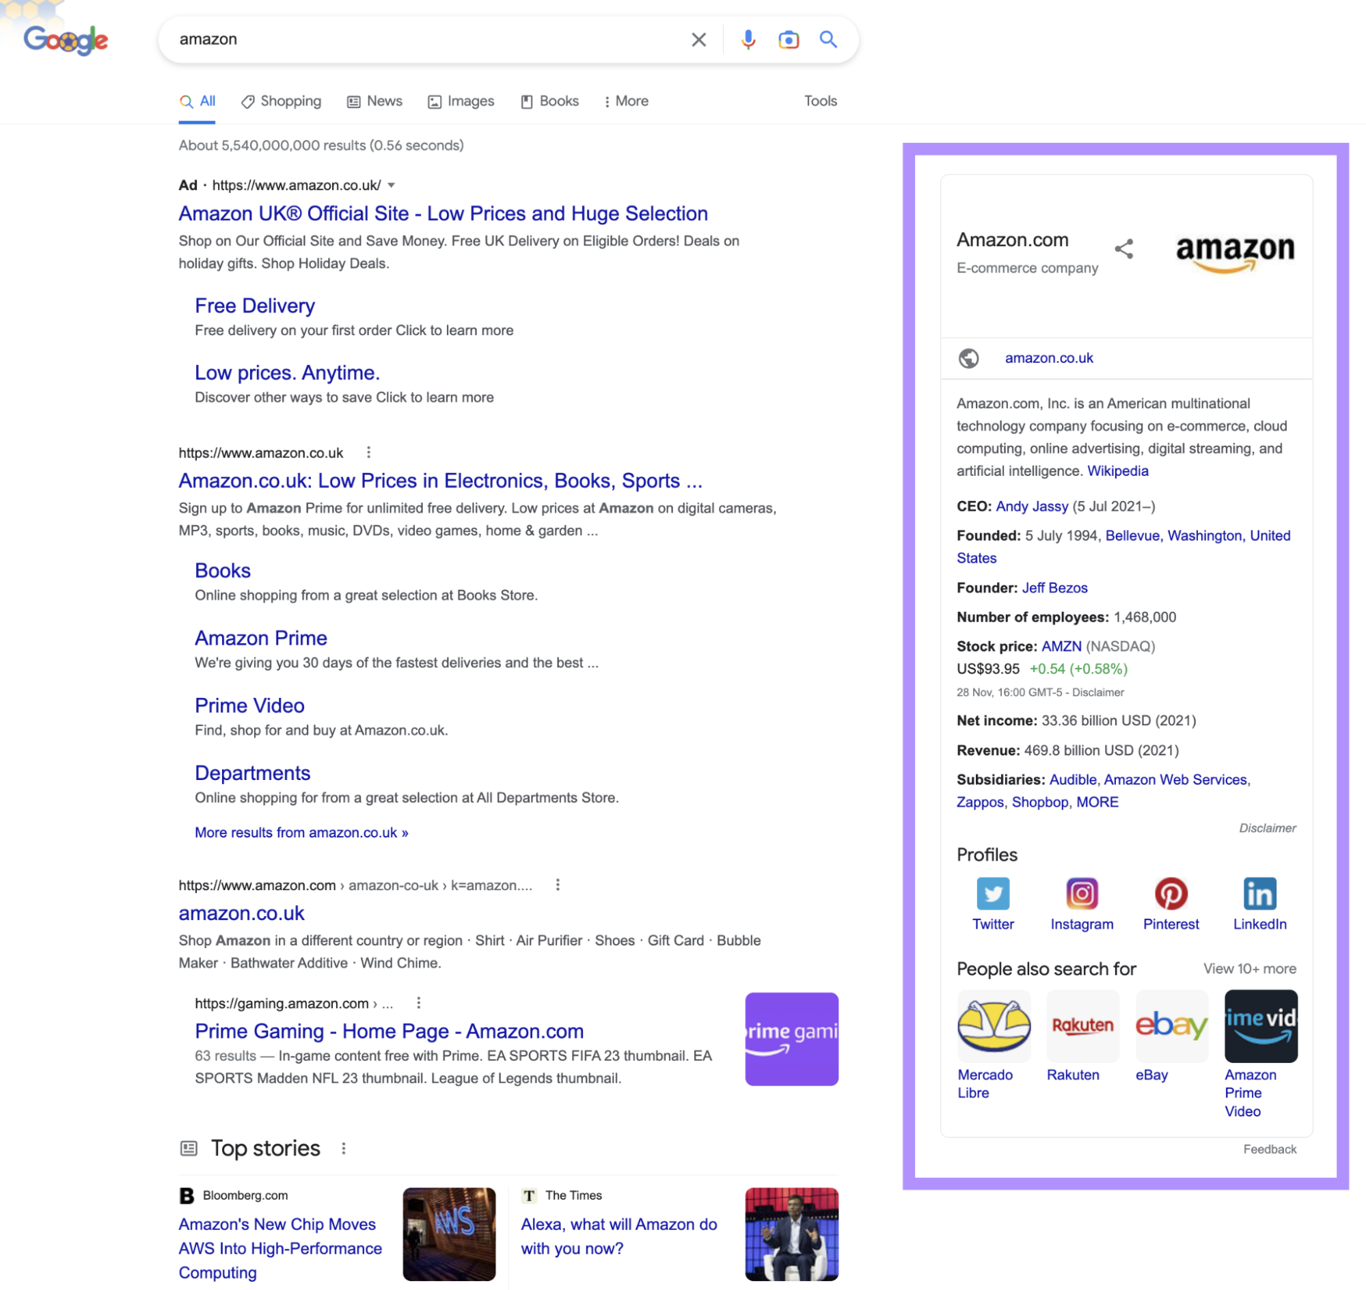Screen dimensions: 1366x1290
Task: Click the magnifying glass to search
Action: (x=828, y=39)
